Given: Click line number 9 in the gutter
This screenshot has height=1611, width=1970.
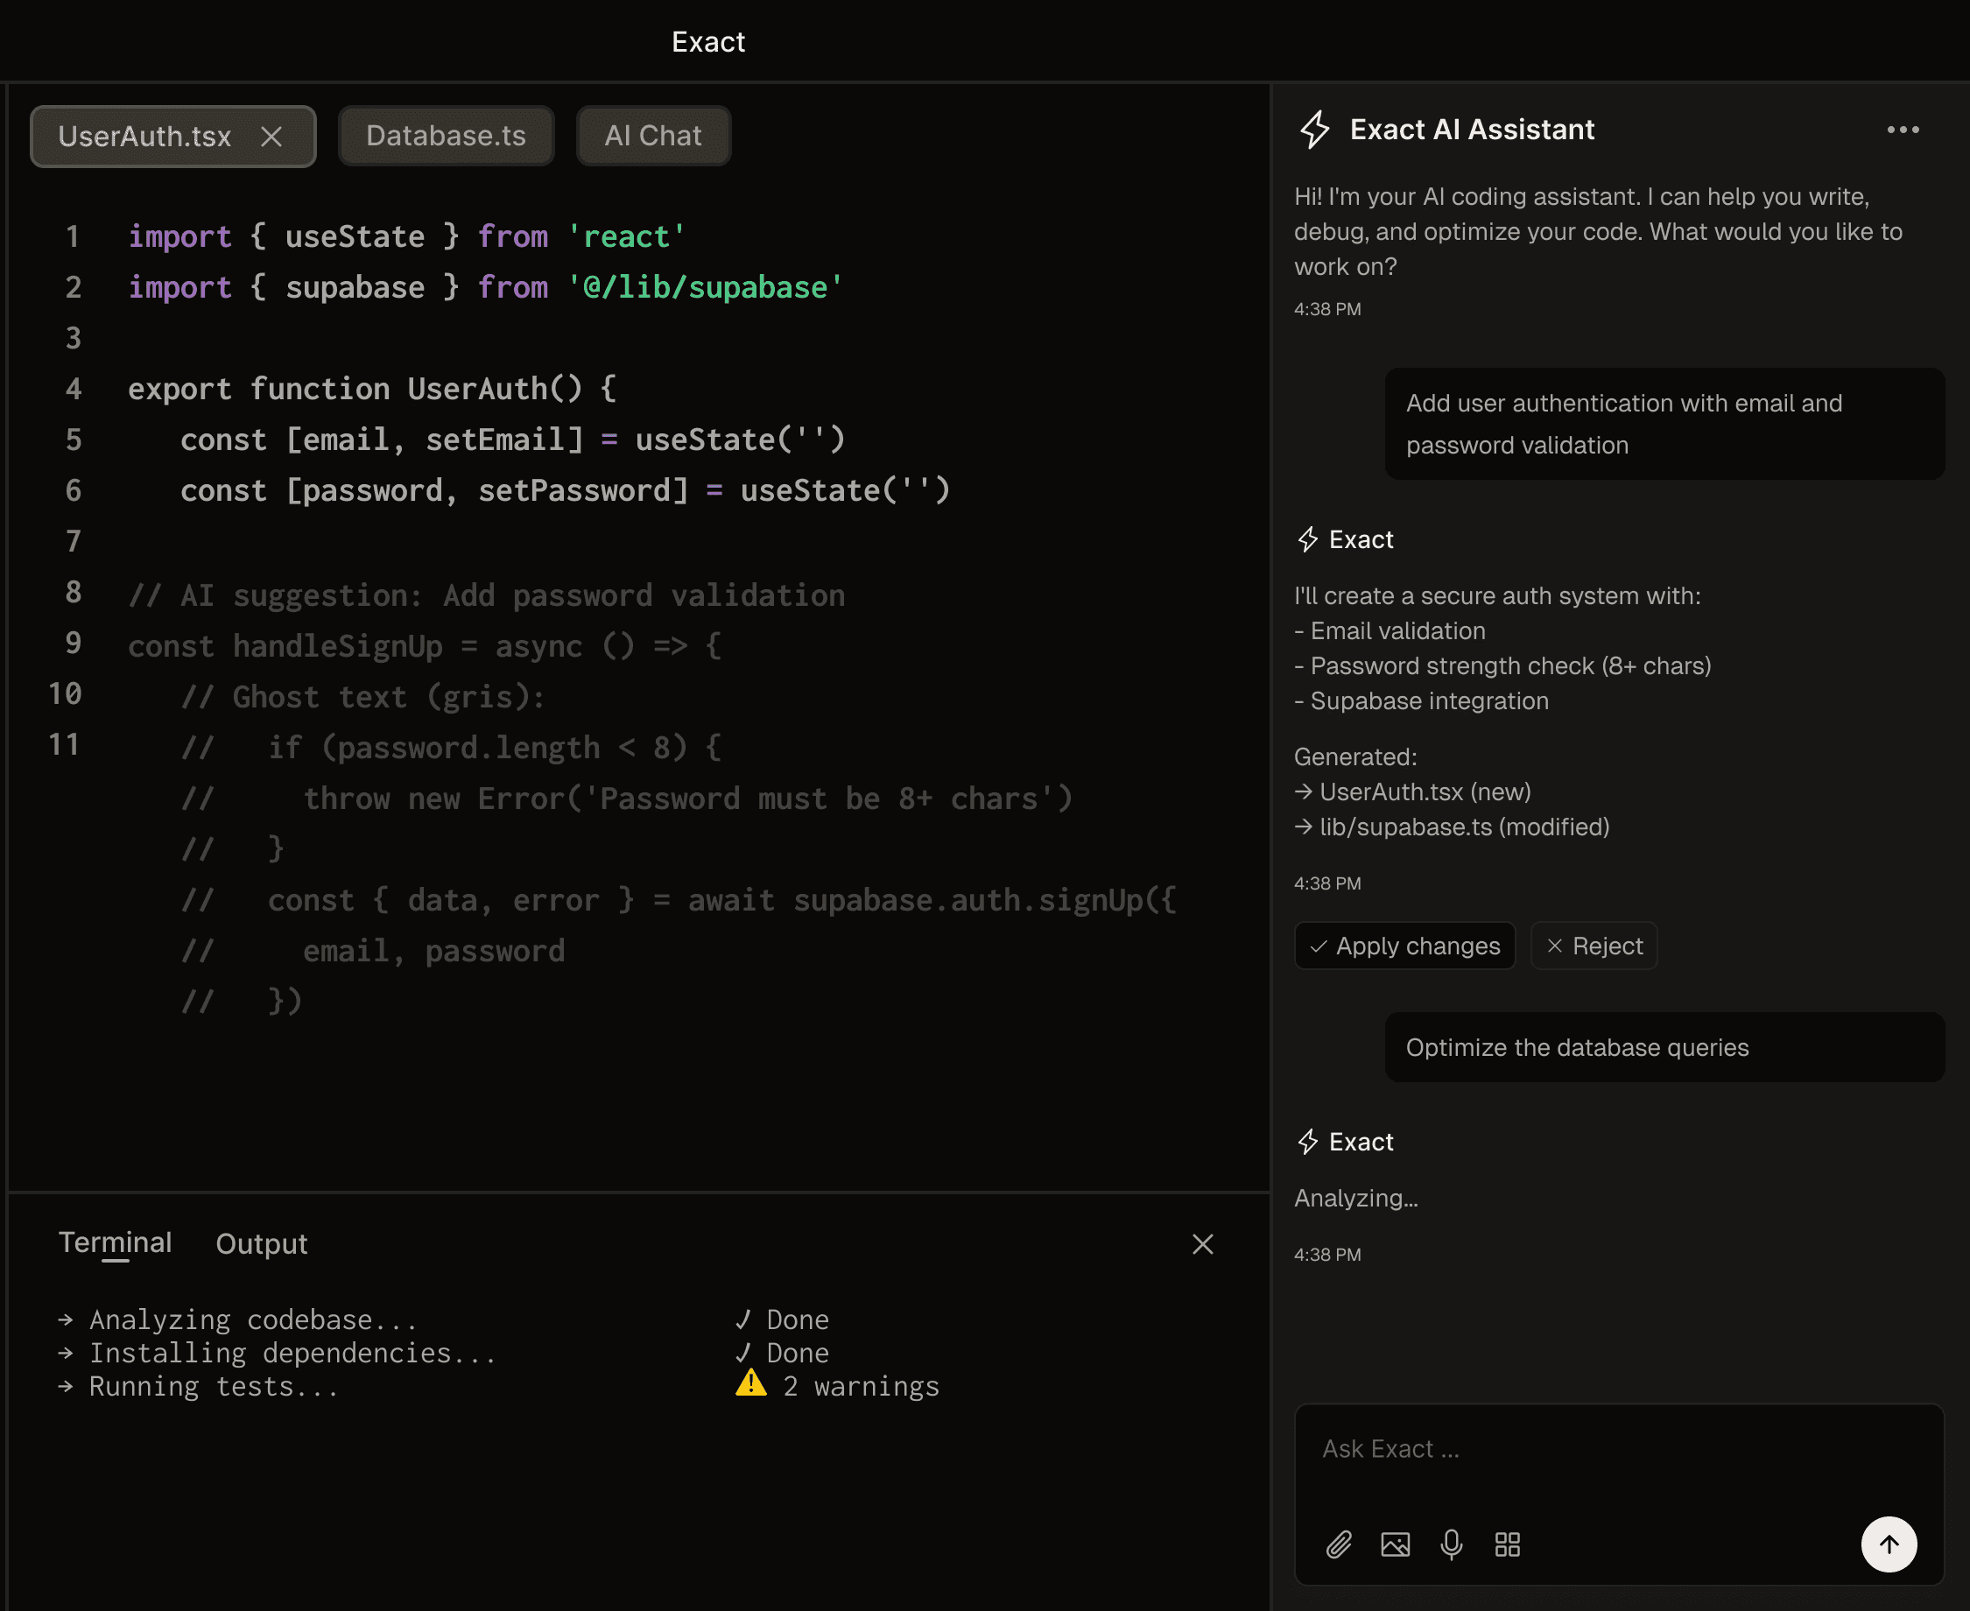Looking at the screenshot, I should 74,644.
